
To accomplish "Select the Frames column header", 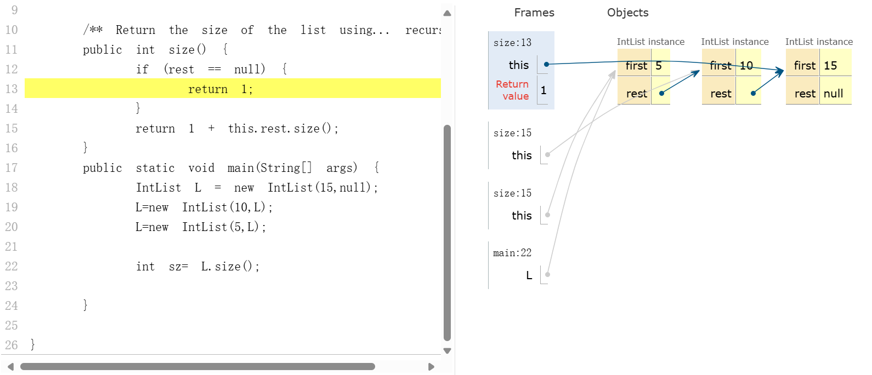I will 534,13.
